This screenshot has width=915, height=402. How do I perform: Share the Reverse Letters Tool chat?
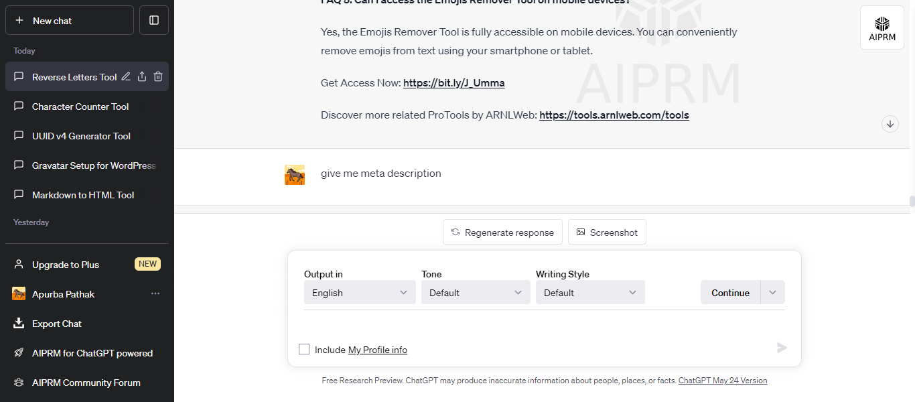tap(142, 77)
